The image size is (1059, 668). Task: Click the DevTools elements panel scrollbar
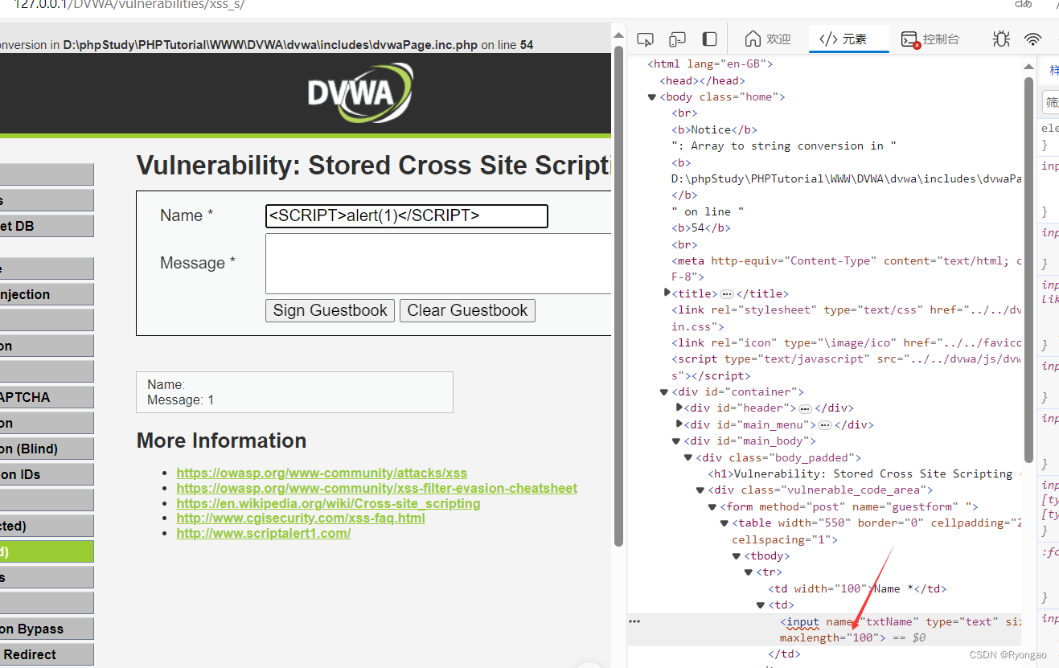[1028, 269]
